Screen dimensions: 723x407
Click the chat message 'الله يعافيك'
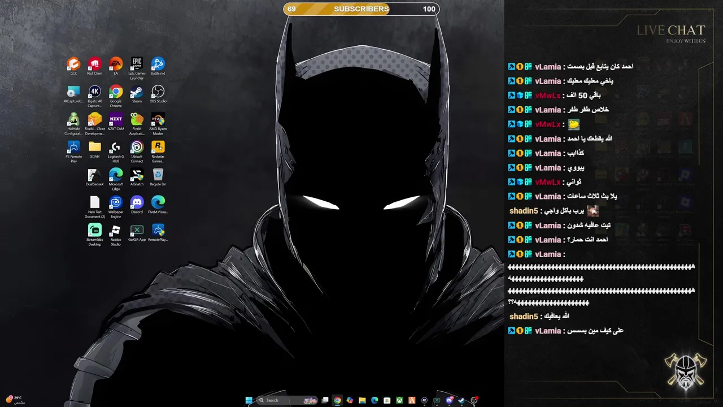556,317
